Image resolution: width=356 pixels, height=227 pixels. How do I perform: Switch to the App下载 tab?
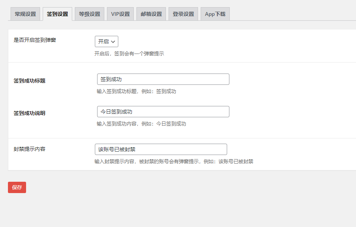pos(215,13)
